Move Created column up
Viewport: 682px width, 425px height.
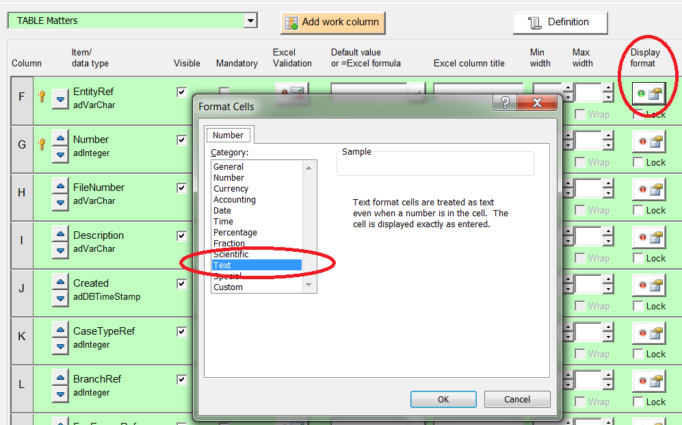pos(60,282)
